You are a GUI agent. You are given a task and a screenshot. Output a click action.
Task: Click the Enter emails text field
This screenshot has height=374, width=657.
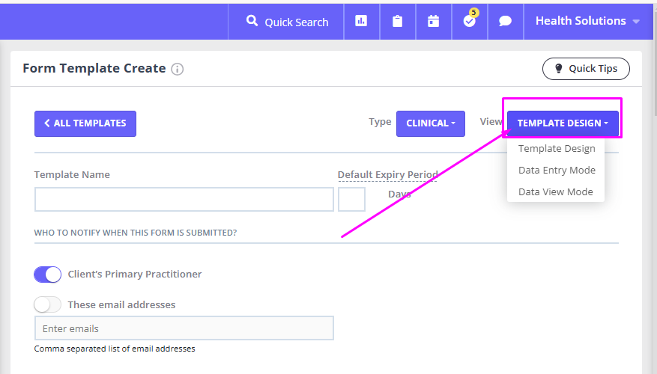184,328
